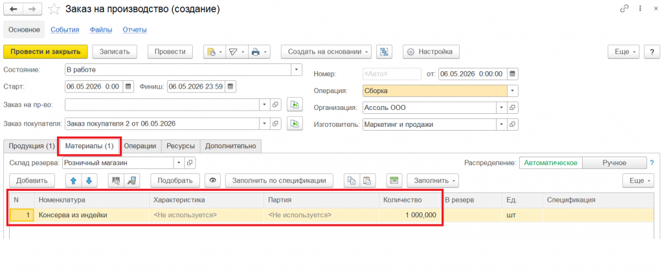Move row down with blue down arrow
This screenshot has width=663, height=273.
coord(89,180)
